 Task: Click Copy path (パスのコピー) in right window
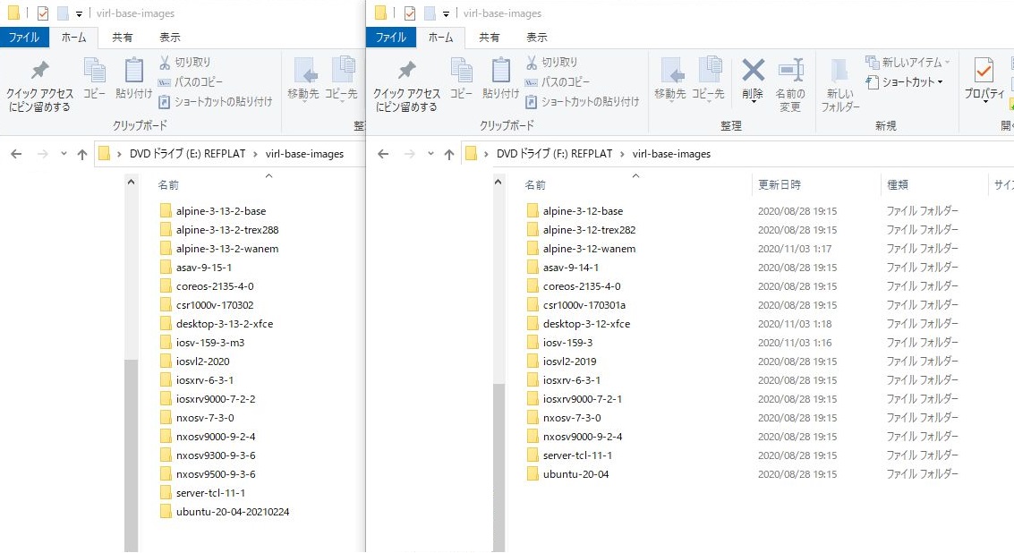click(558, 82)
